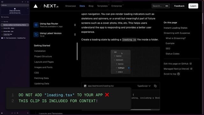Open the Showcase nav item

(70, 6)
